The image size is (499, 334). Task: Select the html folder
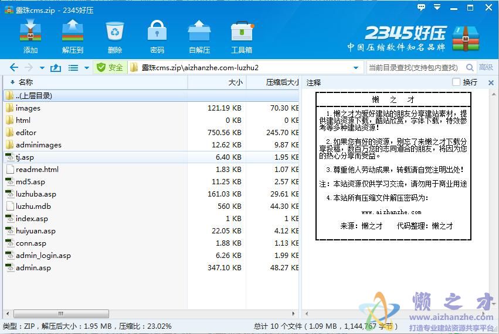coord(151,120)
